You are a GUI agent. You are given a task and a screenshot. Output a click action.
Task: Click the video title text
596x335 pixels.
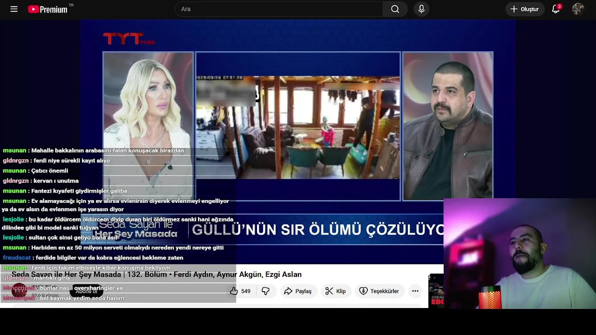click(x=156, y=275)
